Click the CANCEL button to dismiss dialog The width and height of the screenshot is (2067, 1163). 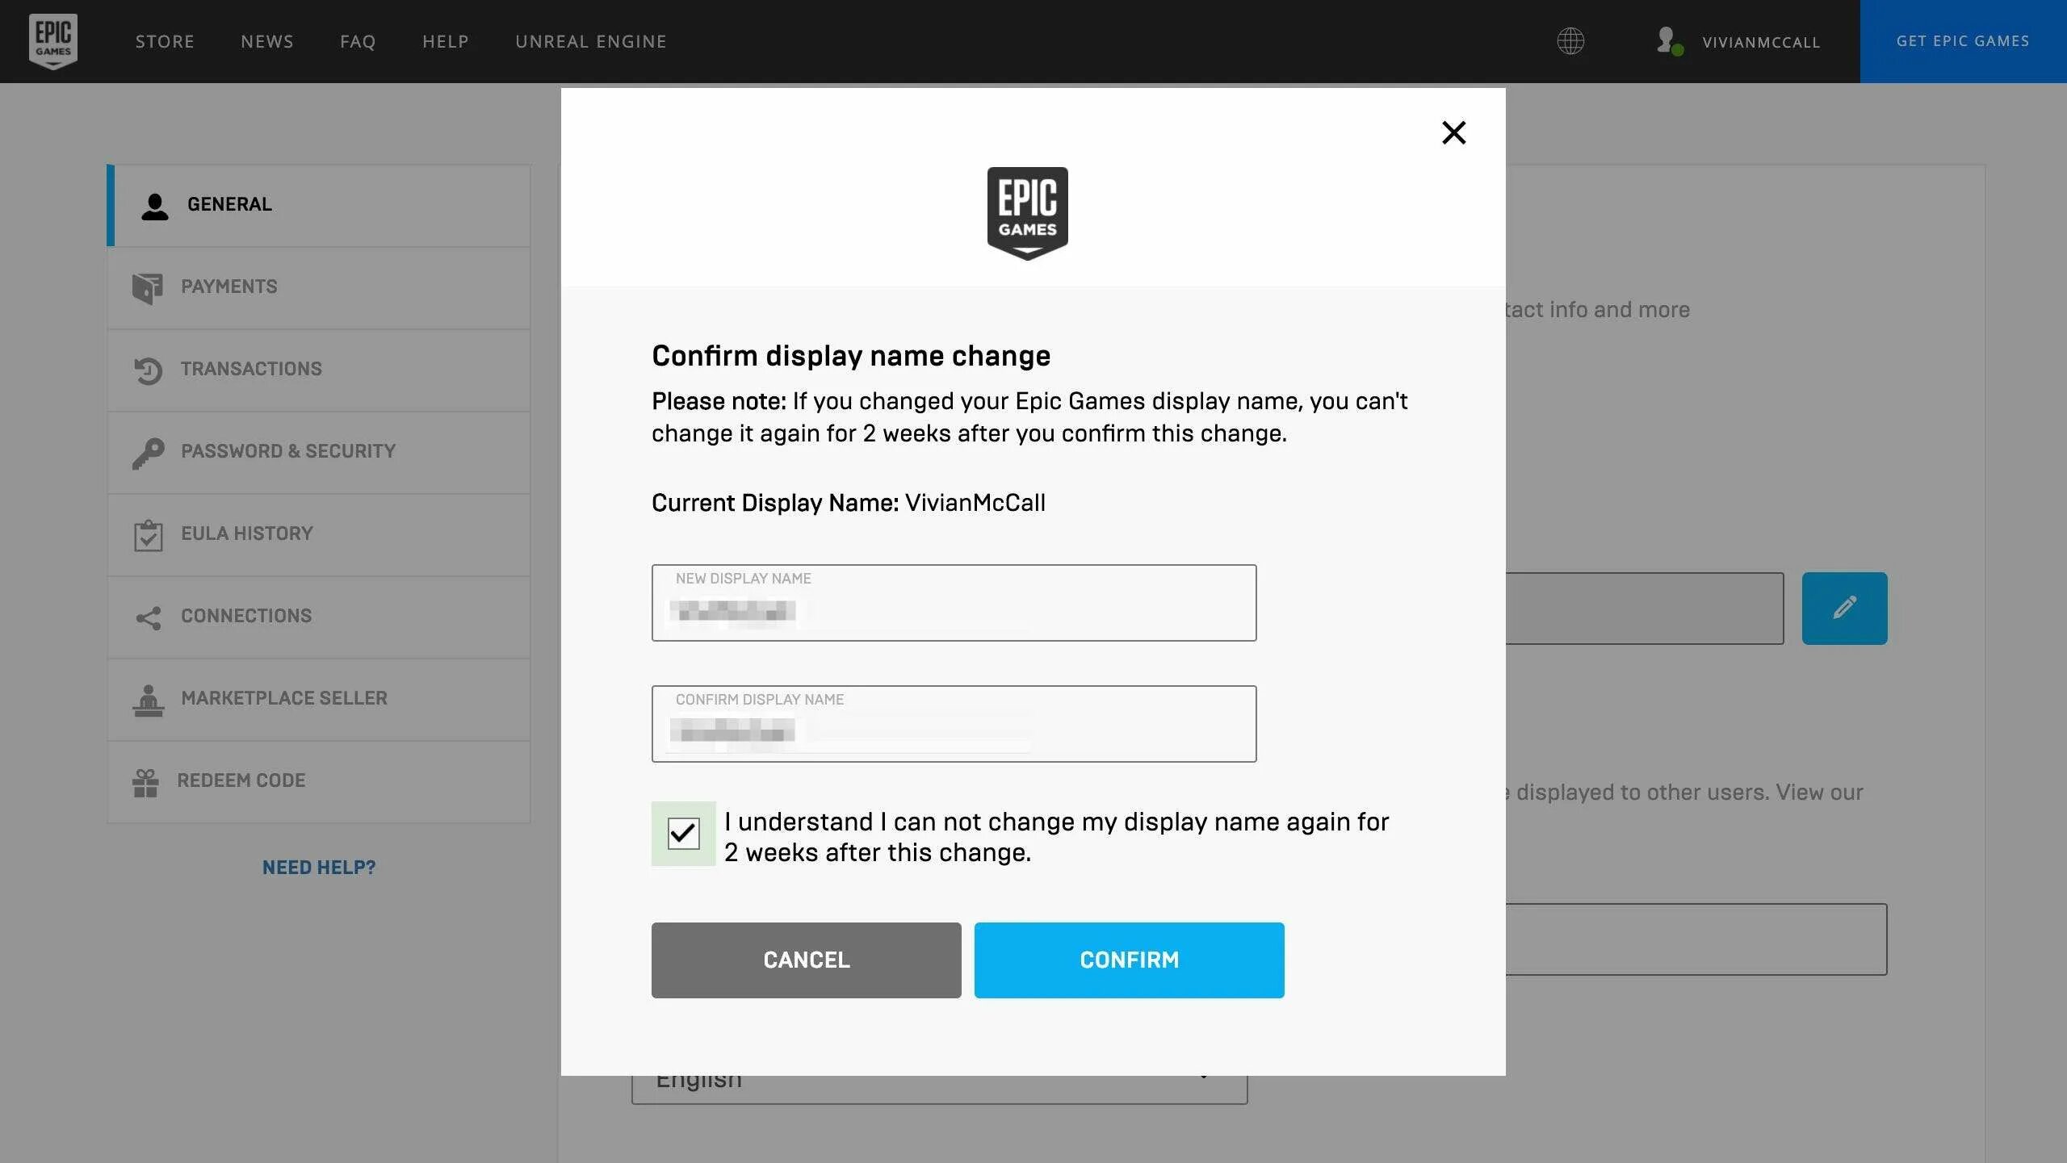[x=807, y=960]
